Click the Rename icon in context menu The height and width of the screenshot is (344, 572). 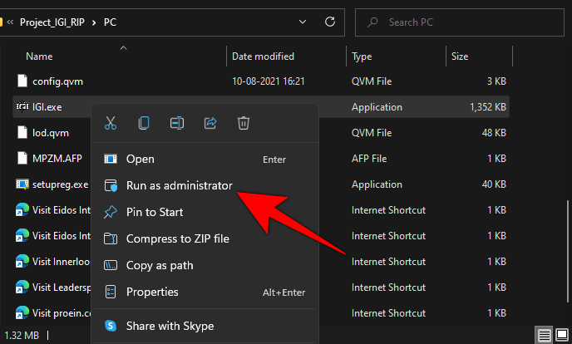176,123
